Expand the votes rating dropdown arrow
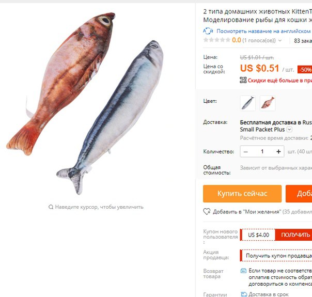This screenshot has width=312, height=297. [280, 41]
